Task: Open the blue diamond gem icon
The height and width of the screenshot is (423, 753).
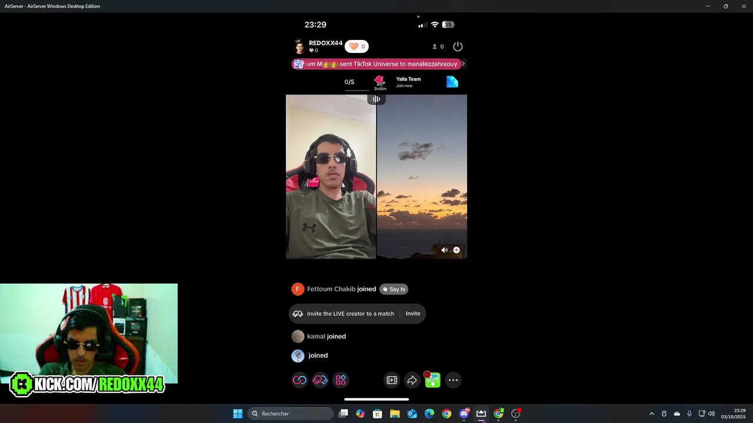Action: 452,82
